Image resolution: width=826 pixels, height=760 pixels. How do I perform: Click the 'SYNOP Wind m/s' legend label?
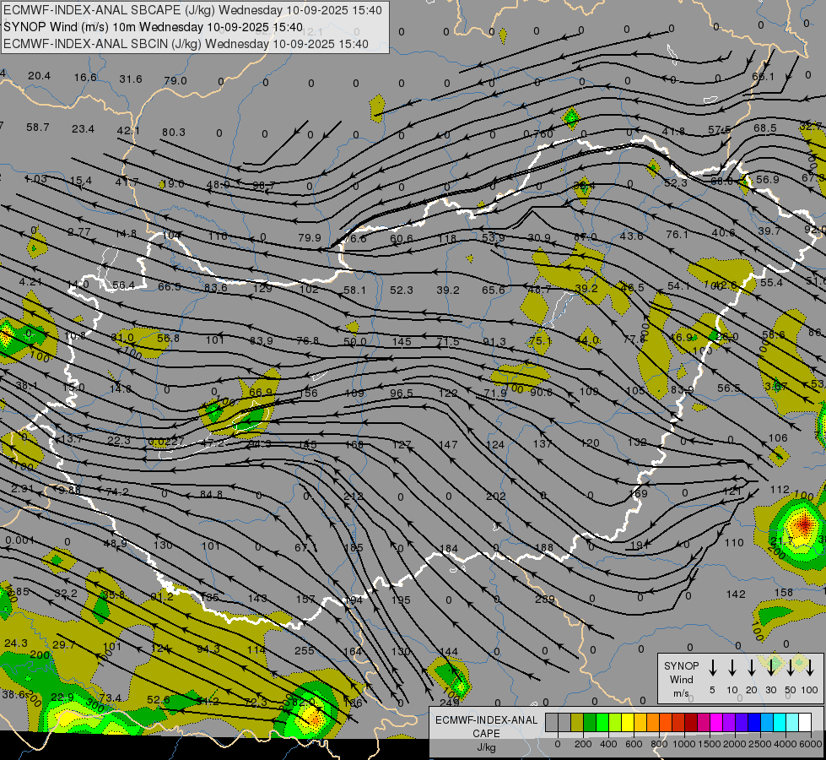pyautogui.click(x=681, y=679)
